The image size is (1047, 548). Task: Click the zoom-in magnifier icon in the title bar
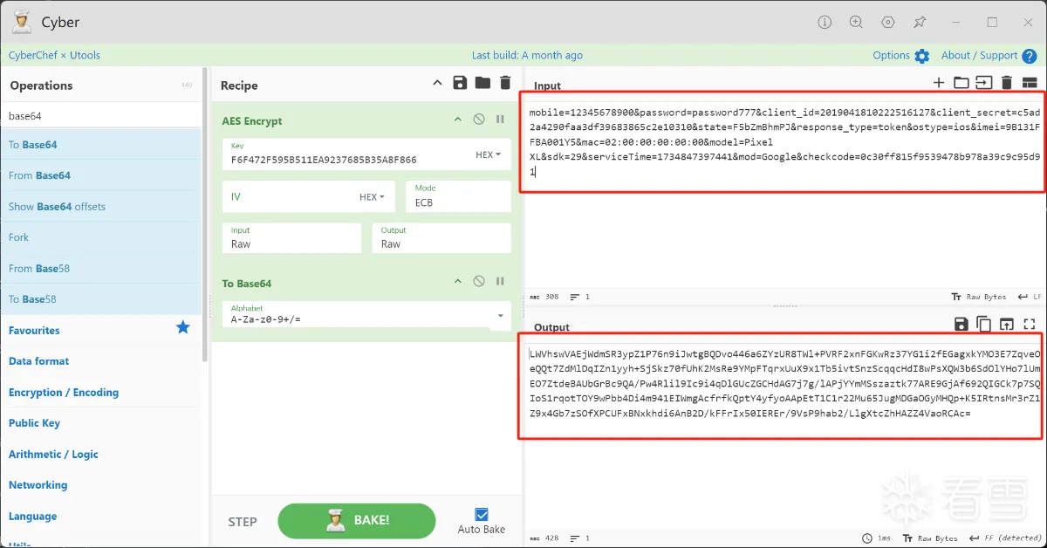point(856,23)
